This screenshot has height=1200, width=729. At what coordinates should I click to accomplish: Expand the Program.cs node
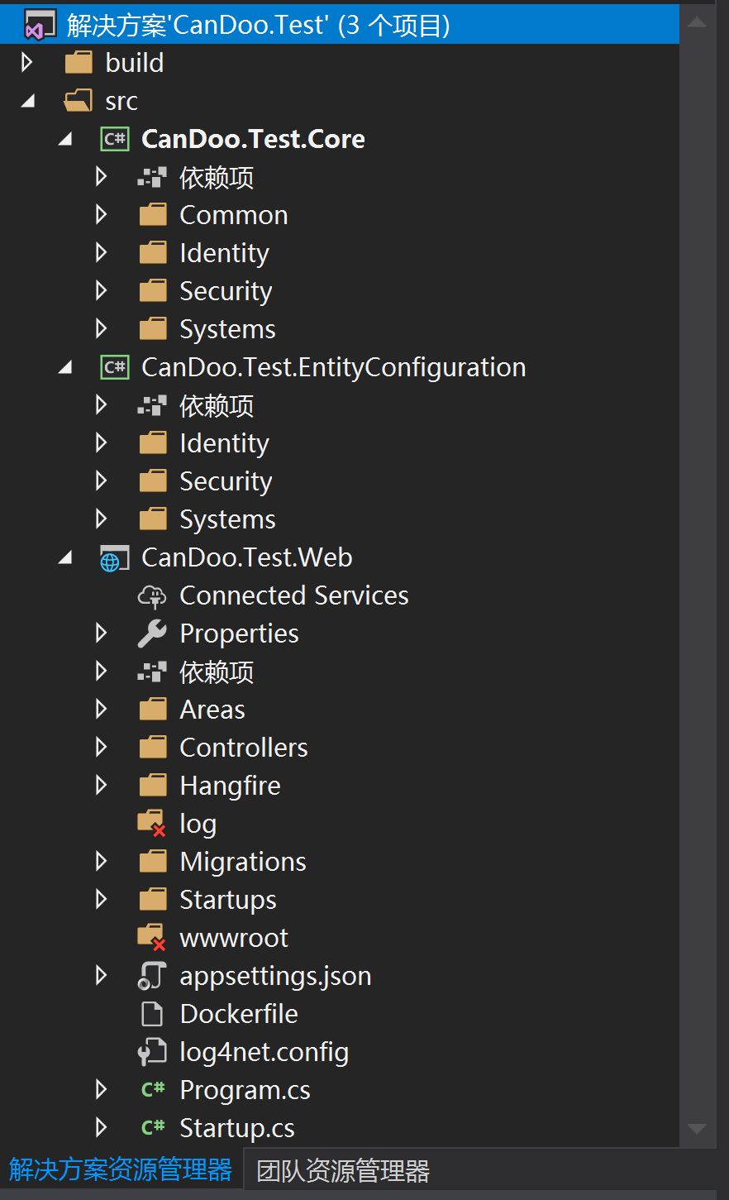101,1090
